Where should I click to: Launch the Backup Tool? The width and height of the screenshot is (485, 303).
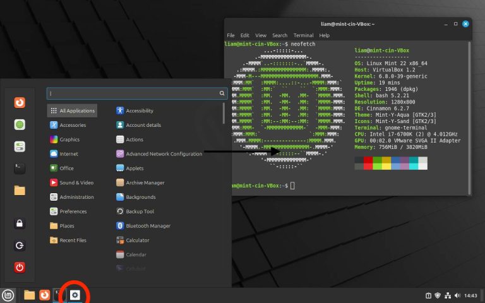[x=135, y=211]
